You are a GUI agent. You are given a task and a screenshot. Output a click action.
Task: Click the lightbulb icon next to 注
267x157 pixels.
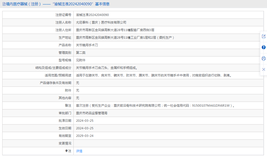coord(66,151)
